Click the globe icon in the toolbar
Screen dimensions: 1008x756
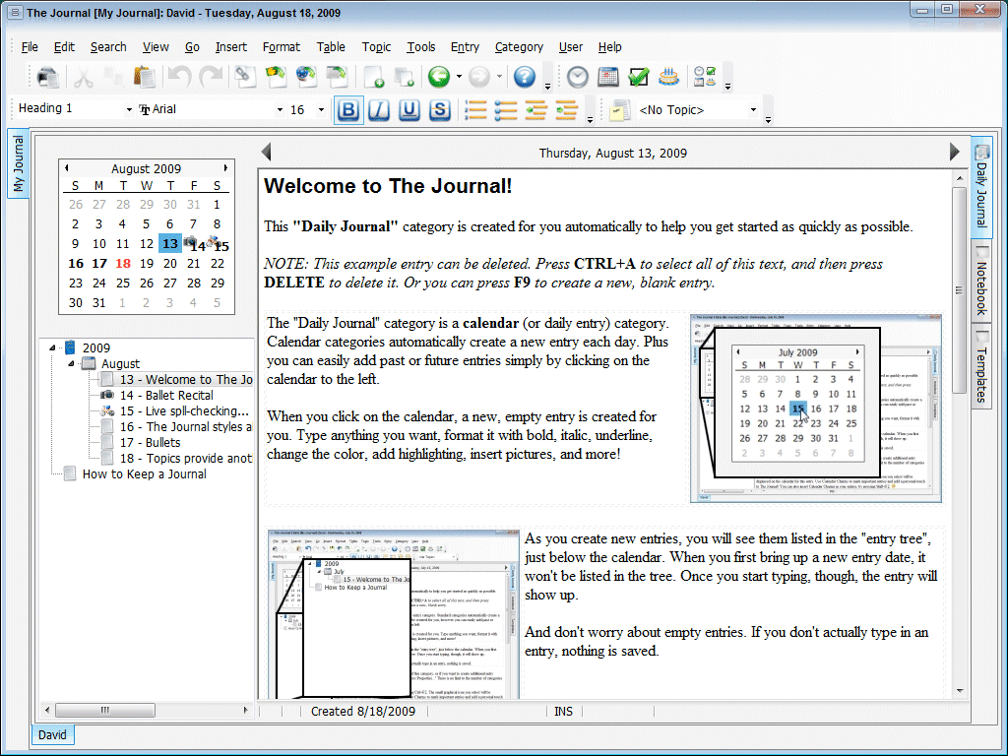(x=306, y=77)
